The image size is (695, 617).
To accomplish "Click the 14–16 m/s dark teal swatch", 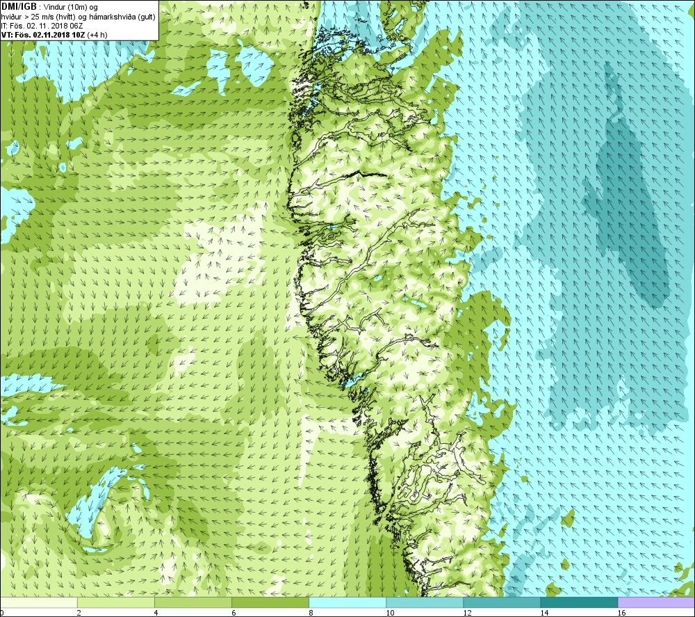I will click(579, 602).
